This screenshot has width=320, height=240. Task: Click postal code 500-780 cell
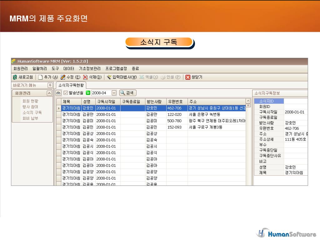point(177,121)
